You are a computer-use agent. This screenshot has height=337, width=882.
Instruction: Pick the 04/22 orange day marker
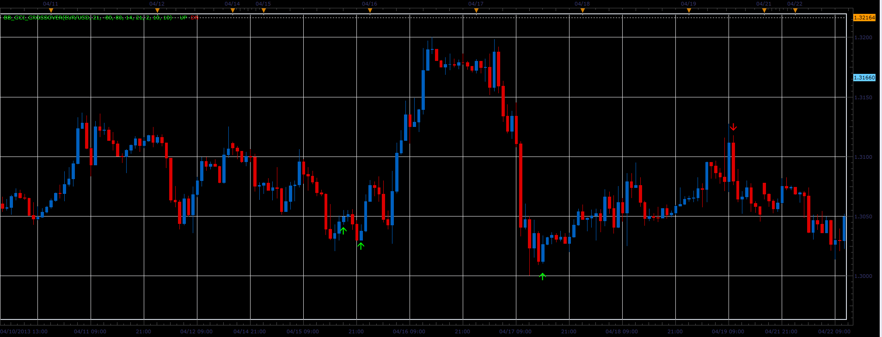pyautogui.click(x=795, y=11)
